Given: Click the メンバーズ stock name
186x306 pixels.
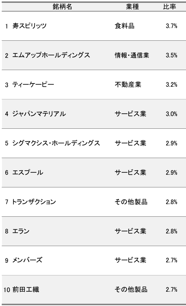Looking at the screenshot, I should 27,260.
